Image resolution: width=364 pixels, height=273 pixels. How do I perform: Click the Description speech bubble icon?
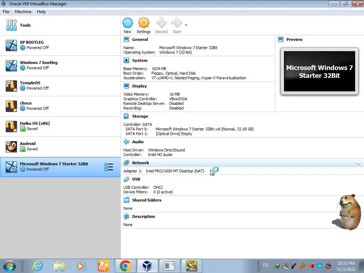[126, 216]
